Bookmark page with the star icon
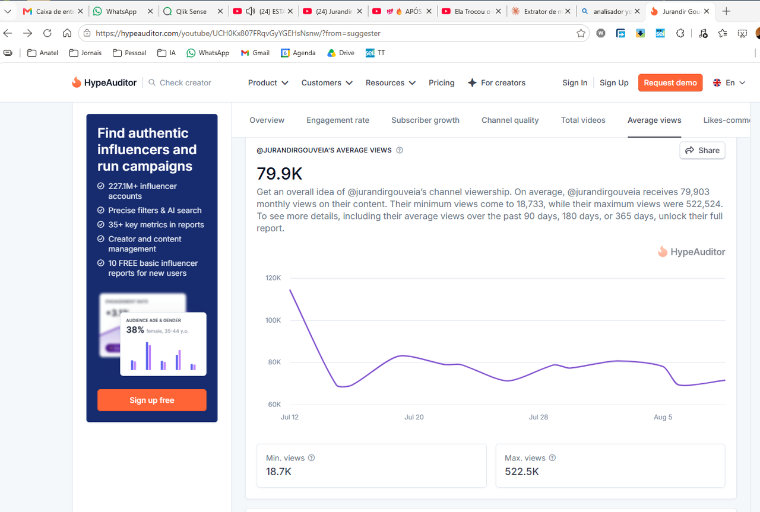 click(581, 33)
